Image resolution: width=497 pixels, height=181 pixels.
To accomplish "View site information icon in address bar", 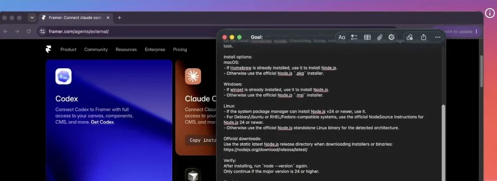I will 42,31.
